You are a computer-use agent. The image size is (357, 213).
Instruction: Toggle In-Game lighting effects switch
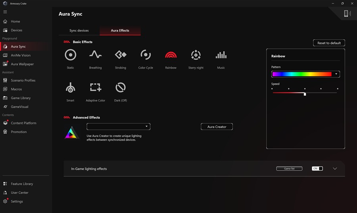click(317, 169)
